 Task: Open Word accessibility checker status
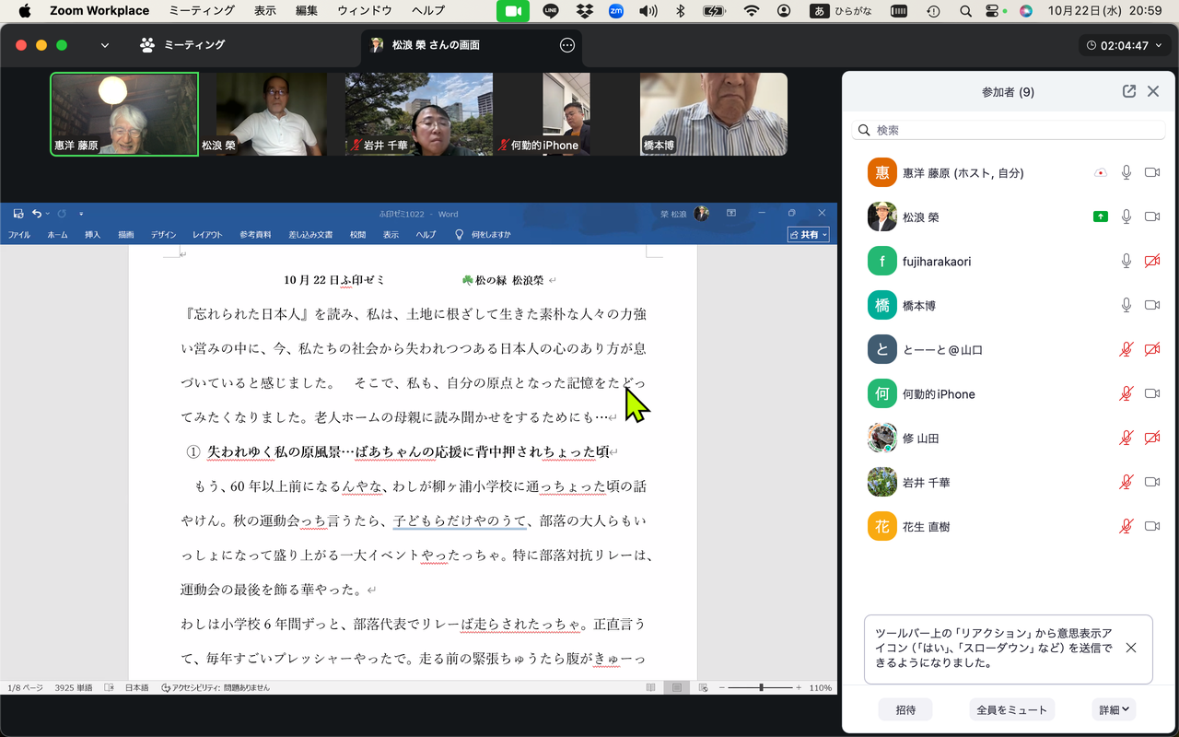[x=216, y=688]
